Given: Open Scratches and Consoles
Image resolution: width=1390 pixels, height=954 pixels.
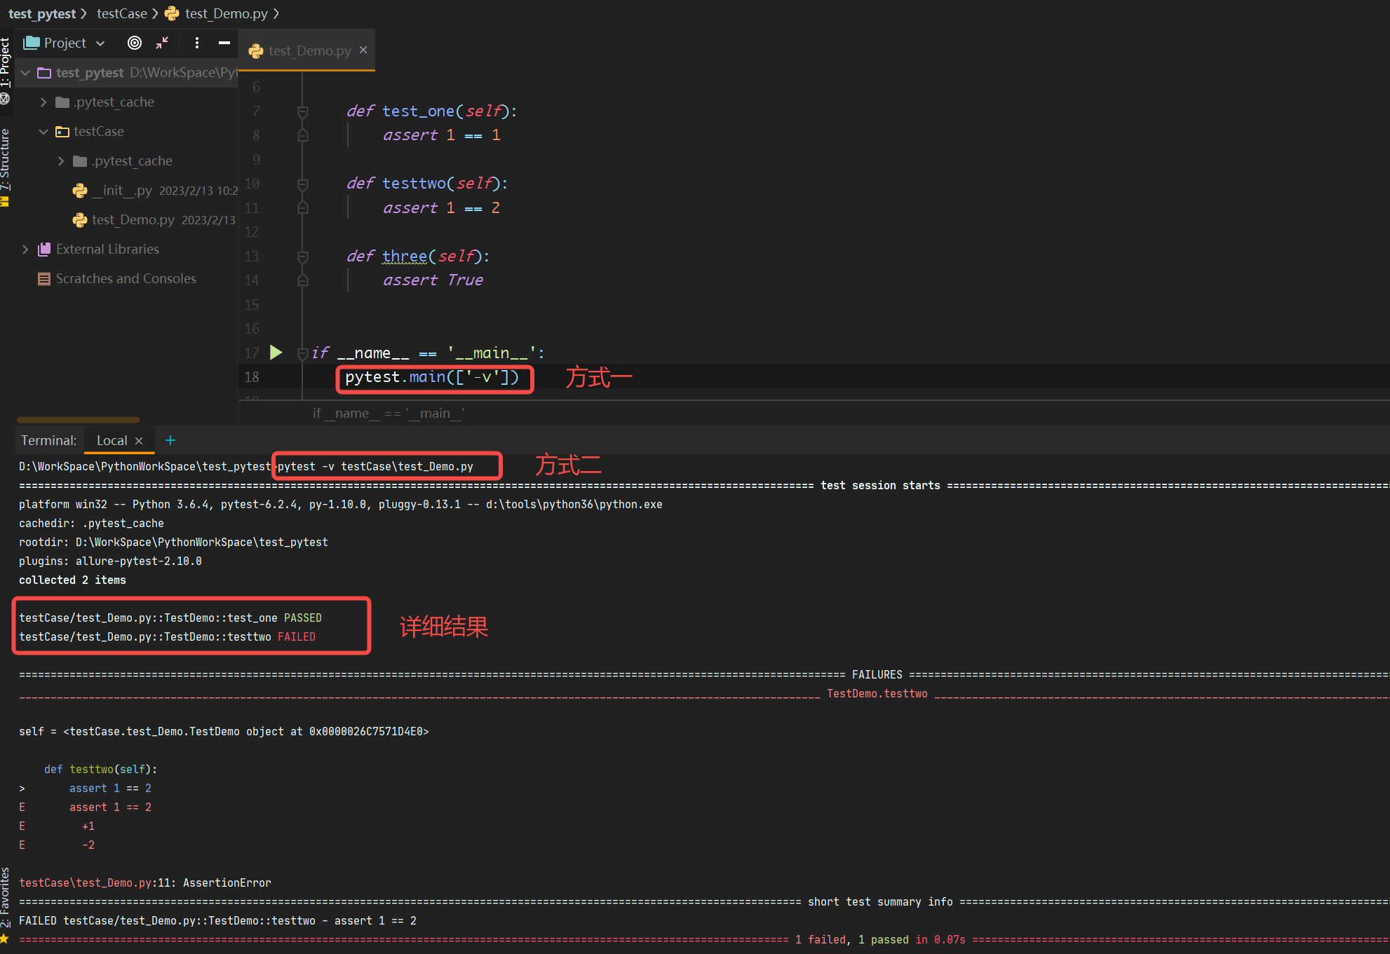Looking at the screenshot, I should 126,279.
